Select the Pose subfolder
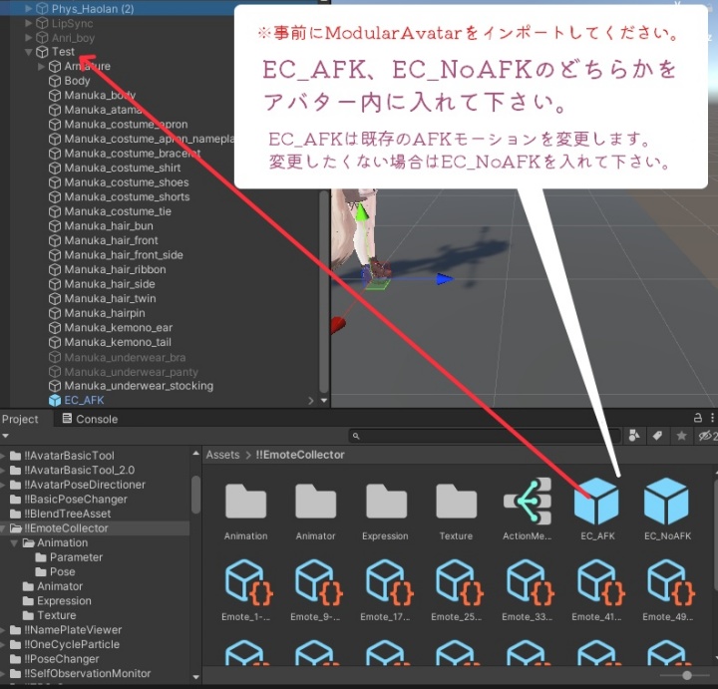 click(x=62, y=571)
